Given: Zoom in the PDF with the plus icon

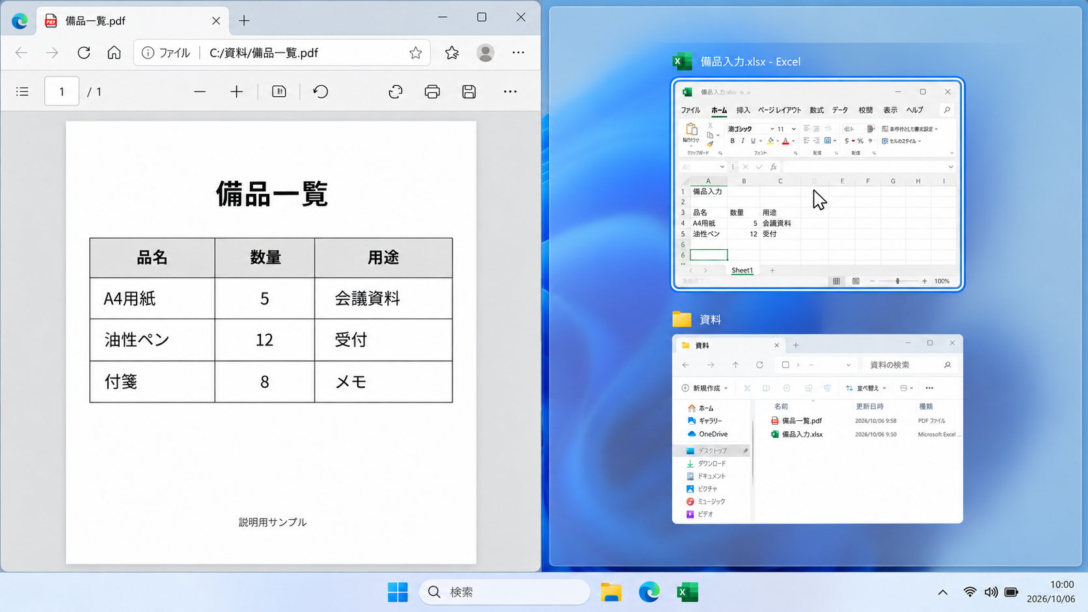Looking at the screenshot, I should pyautogui.click(x=236, y=92).
